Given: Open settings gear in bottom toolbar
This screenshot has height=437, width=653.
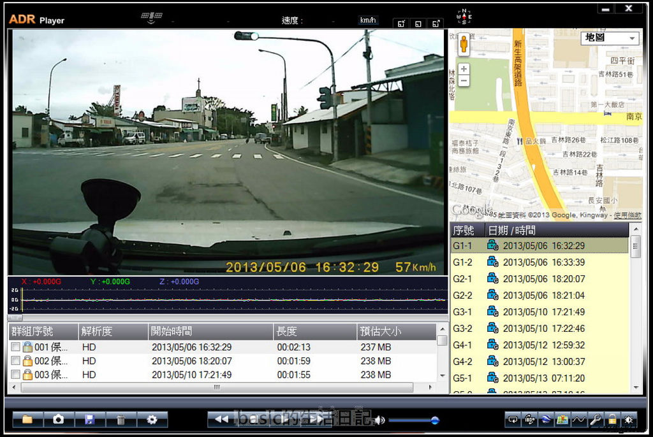Looking at the screenshot, I should [x=152, y=419].
